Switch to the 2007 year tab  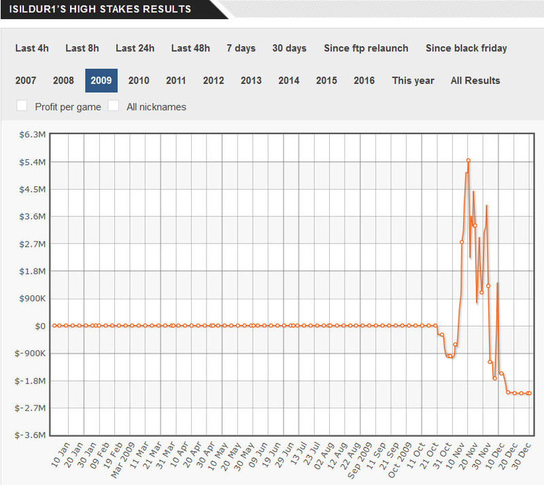[x=26, y=80]
